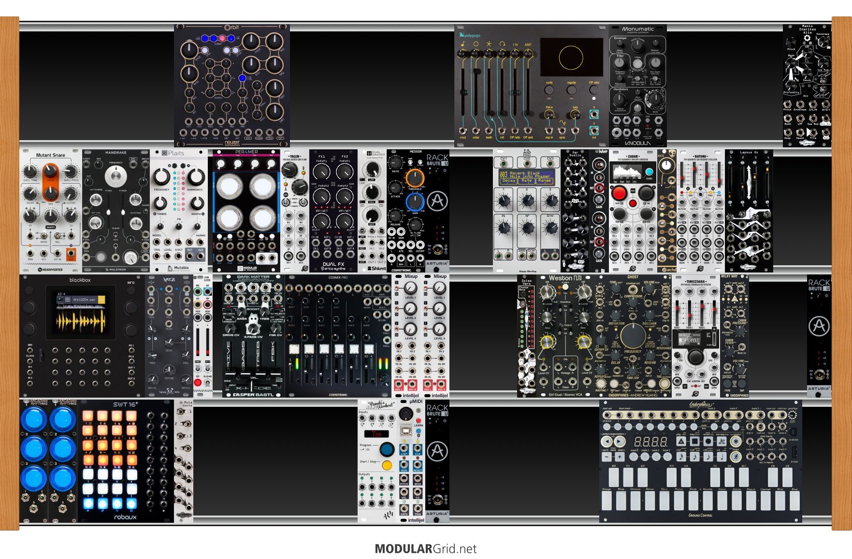Click the cyan channel button on Zadar

tap(649, 172)
